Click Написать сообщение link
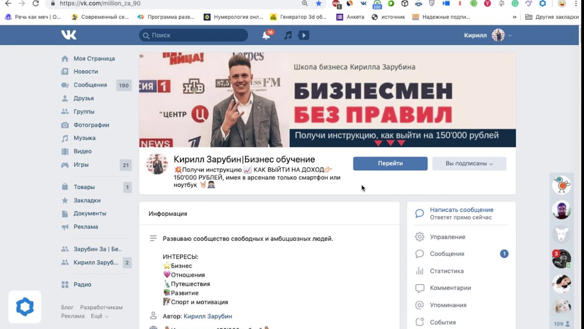 [461, 210]
